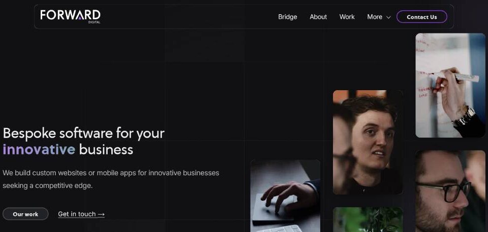Click the arrow after Get in touch
Image resolution: width=488 pixels, height=232 pixels.
[101, 214]
